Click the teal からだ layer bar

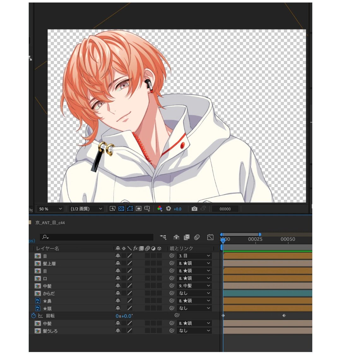267,293
